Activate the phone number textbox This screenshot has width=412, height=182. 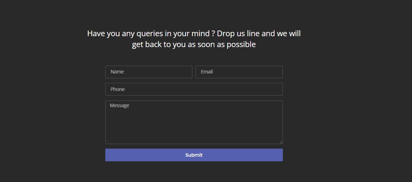pos(194,90)
